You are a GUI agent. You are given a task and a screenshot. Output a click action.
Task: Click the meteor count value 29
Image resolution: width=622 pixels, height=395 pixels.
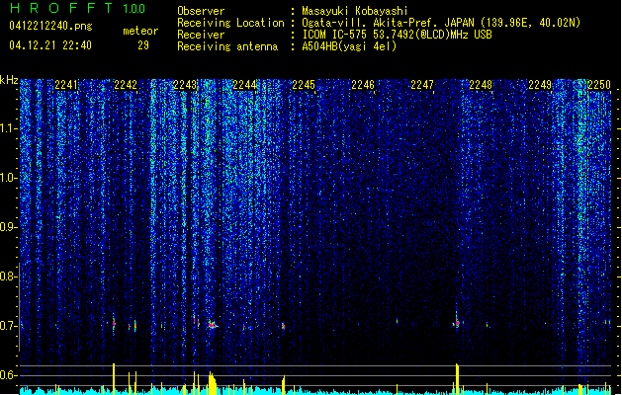143,45
